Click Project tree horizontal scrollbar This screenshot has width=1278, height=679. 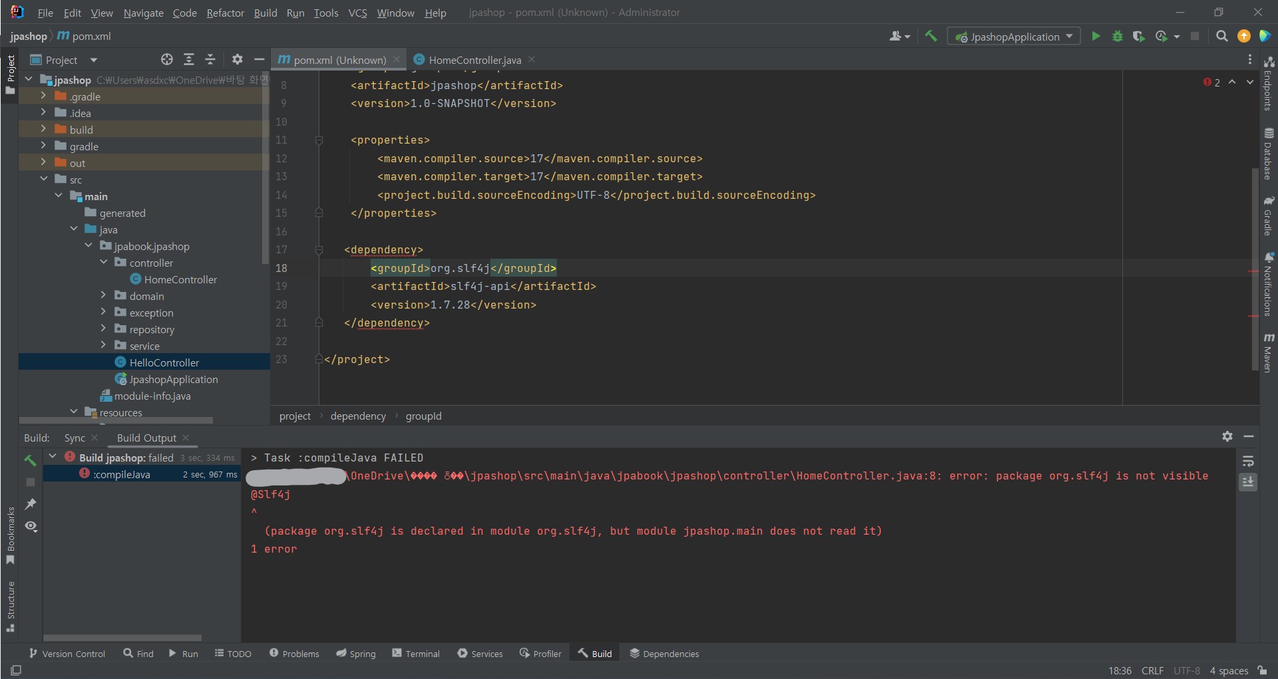click(x=116, y=420)
